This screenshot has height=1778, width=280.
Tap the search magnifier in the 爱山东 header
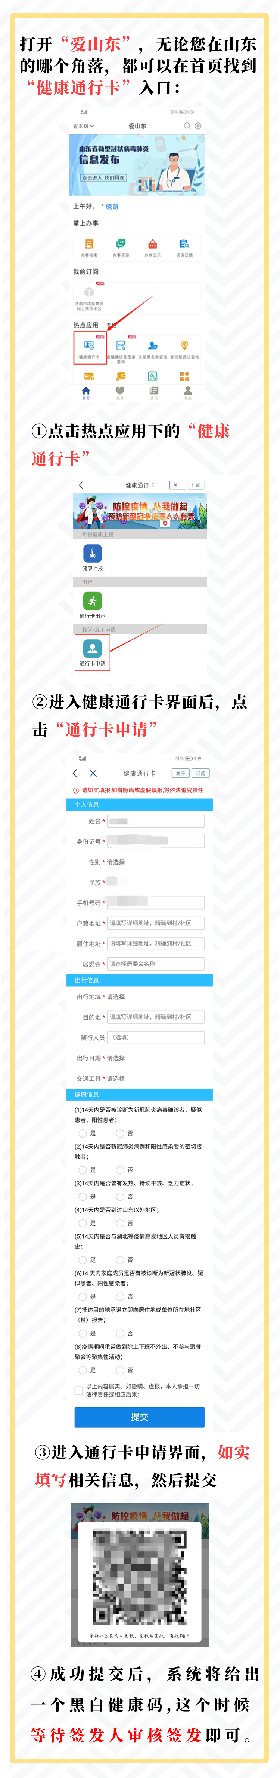(186, 126)
